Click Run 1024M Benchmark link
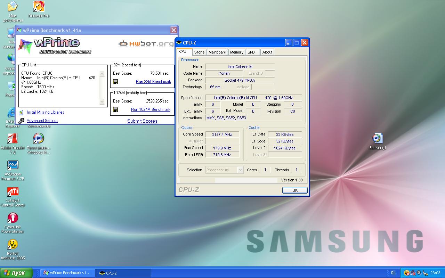This screenshot has height=278, width=445. click(151, 109)
